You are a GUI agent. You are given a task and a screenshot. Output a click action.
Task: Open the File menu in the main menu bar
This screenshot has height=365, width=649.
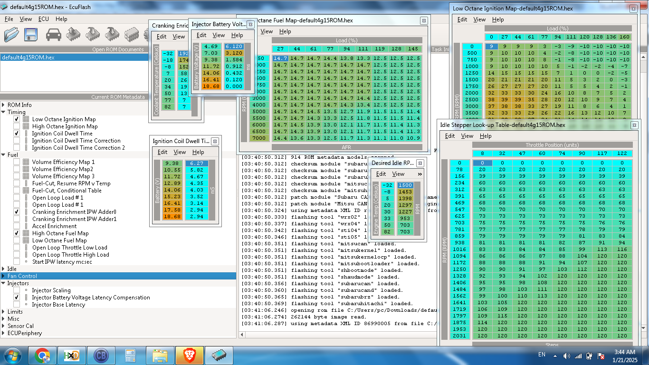point(9,19)
